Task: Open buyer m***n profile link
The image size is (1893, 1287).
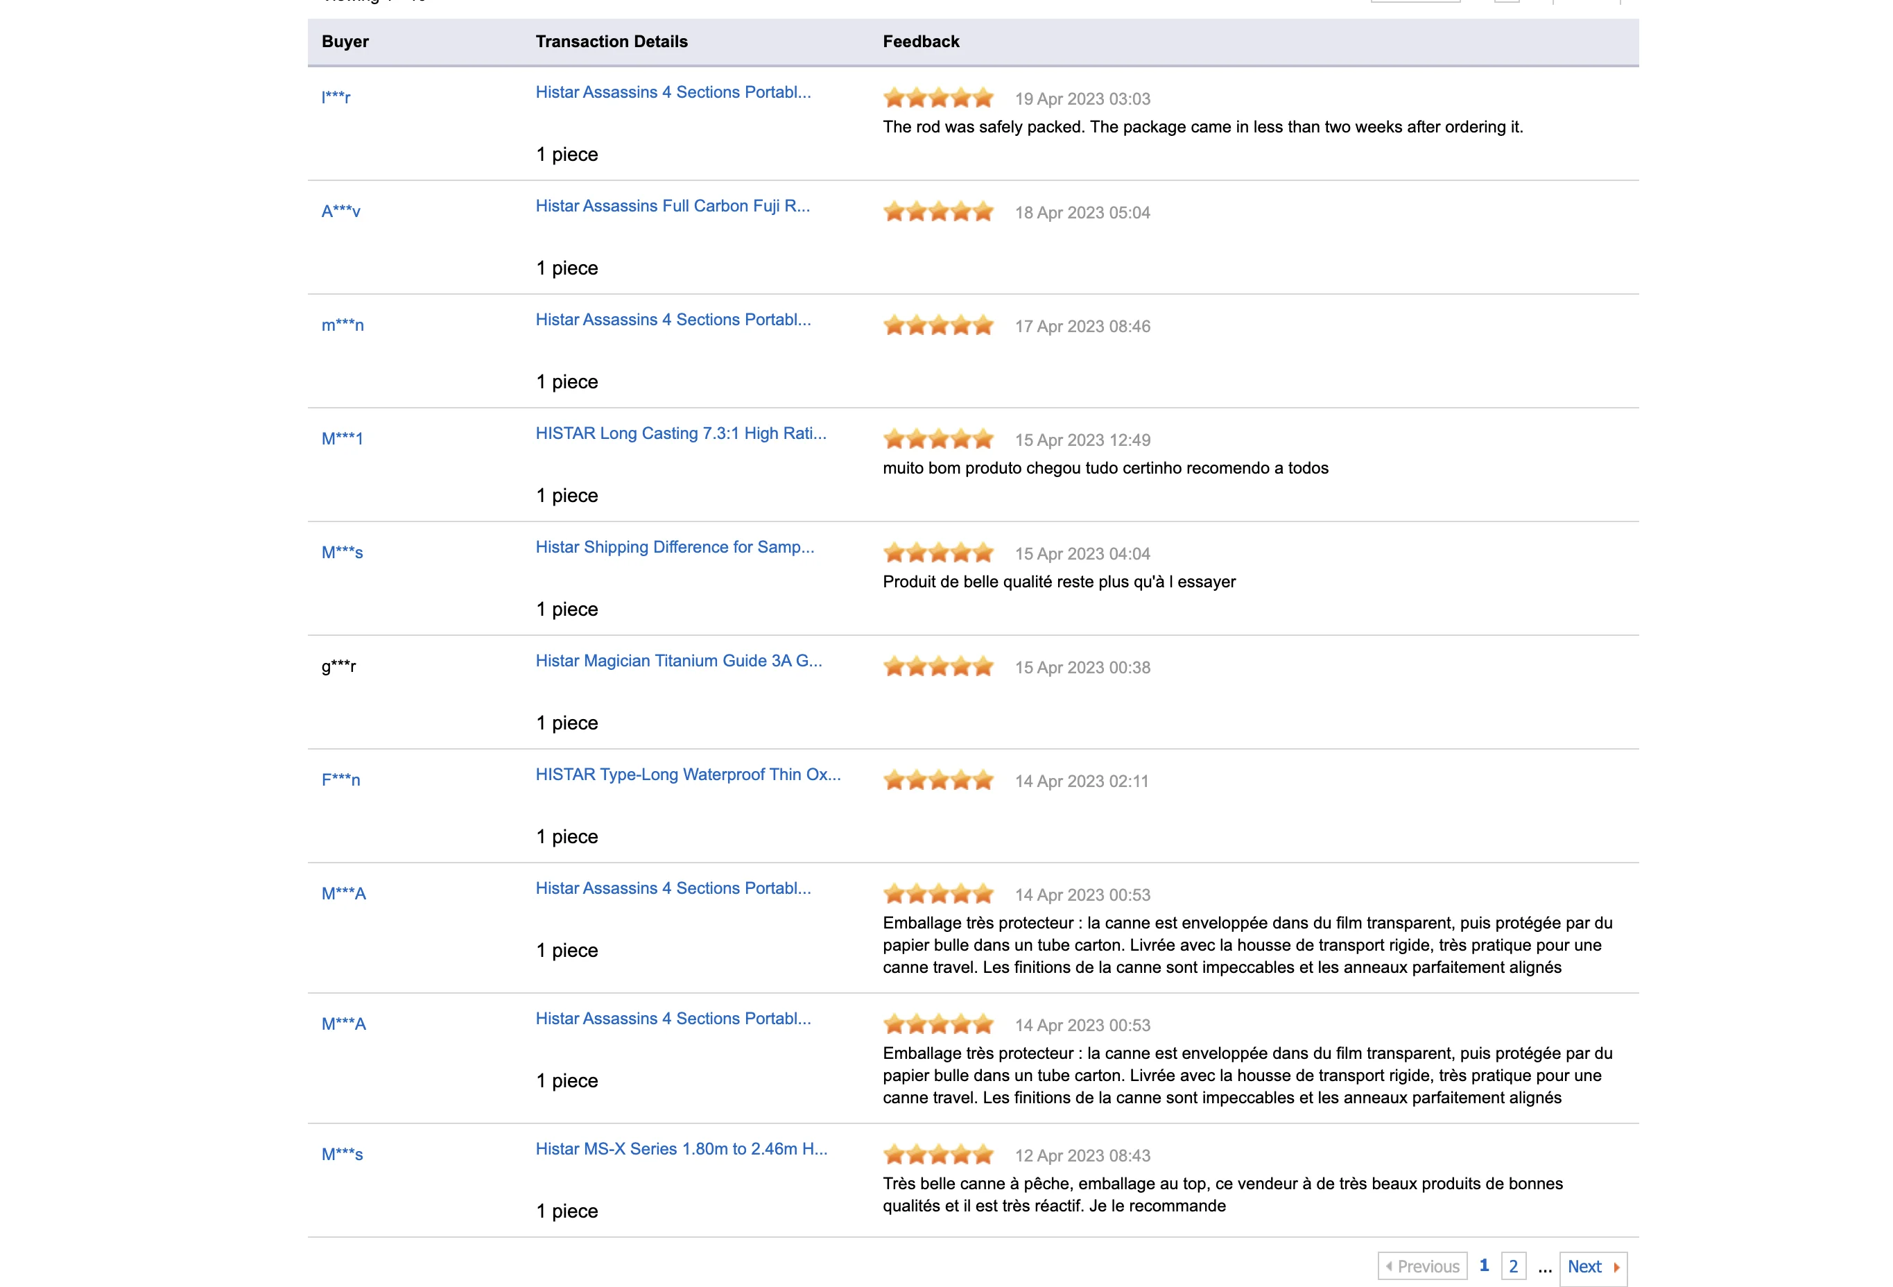Action: click(x=342, y=326)
